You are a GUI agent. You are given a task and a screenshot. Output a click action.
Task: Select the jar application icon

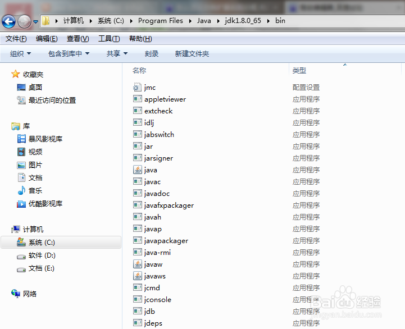click(138, 146)
